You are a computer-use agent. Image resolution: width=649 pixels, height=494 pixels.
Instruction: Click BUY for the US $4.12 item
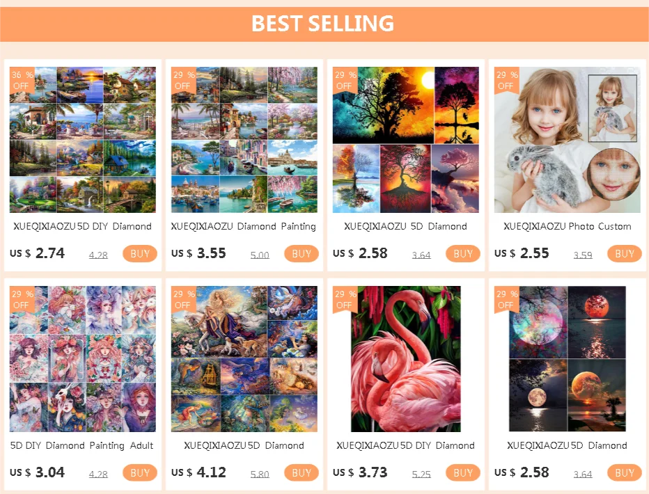[302, 472]
